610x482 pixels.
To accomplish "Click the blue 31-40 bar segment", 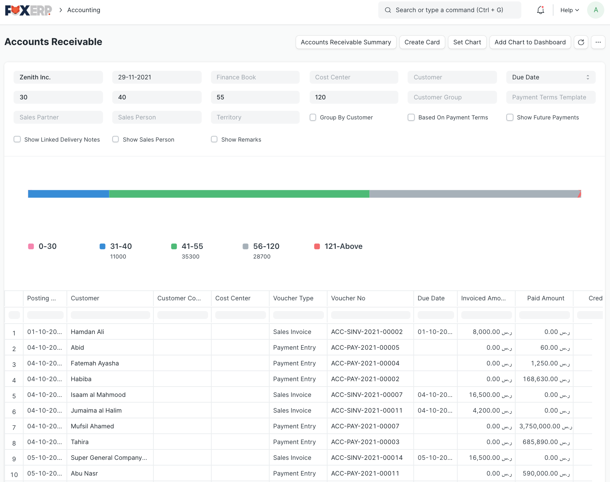I will pyautogui.click(x=69, y=194).
